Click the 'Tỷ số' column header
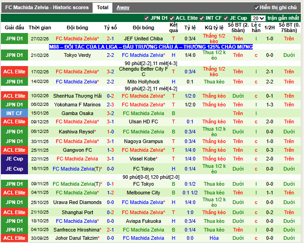Image resolution: width=304 pixels, height=243 pixels. click(111, 28)
